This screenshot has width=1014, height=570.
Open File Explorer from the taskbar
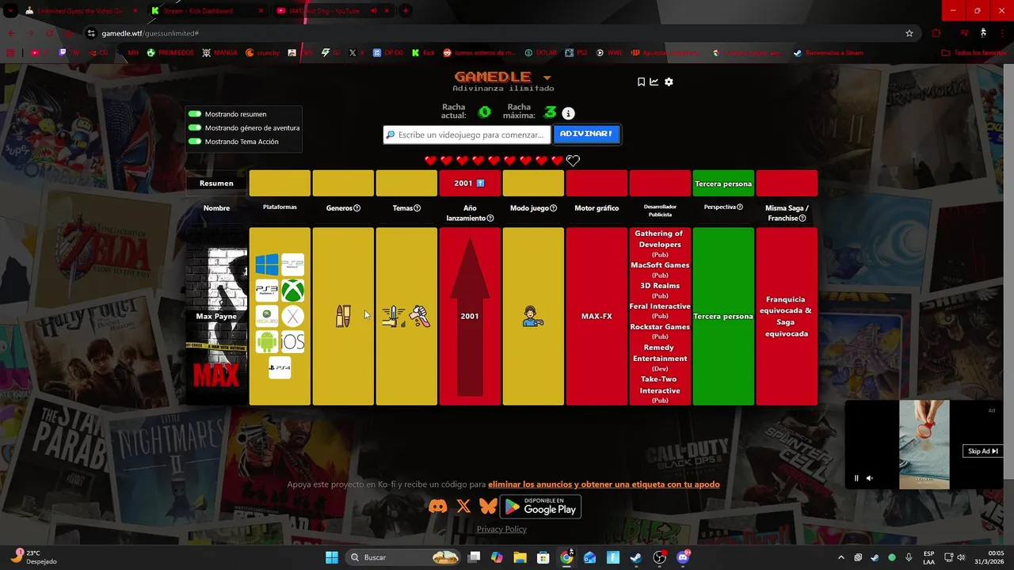[x=520, y=557]
